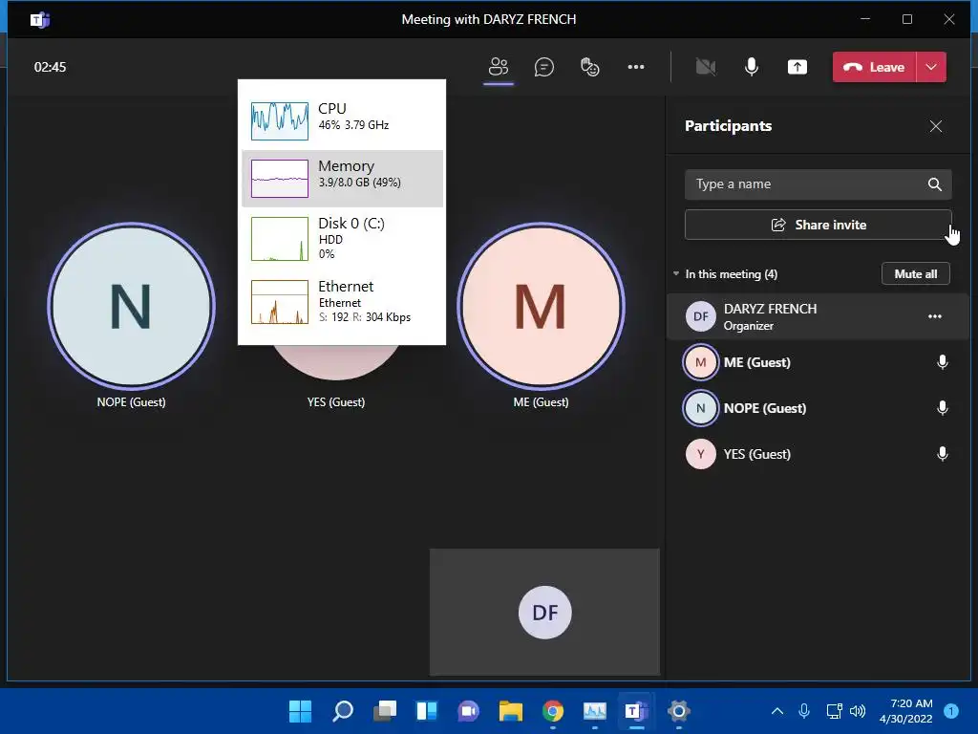Toggle the camera on
The height and width of the screenshot is (734, 978).
point(706,67)
